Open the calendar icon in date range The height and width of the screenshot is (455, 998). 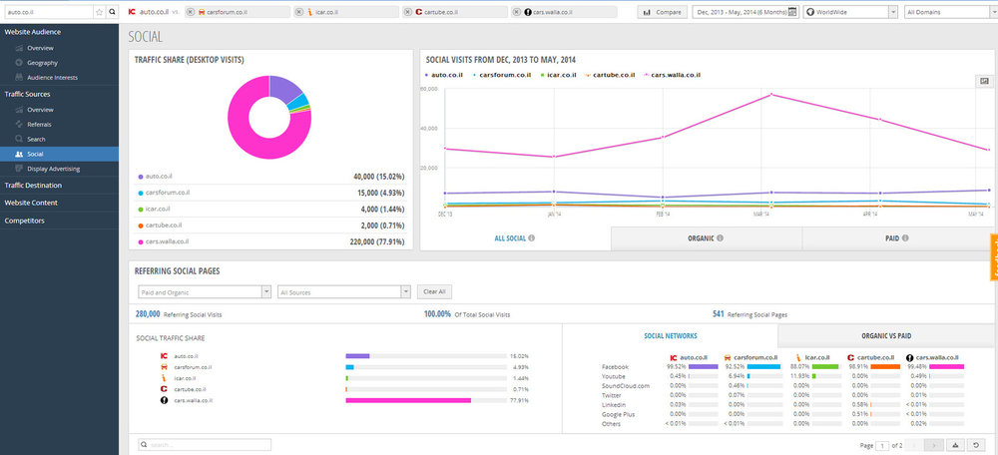click(792, 12)
